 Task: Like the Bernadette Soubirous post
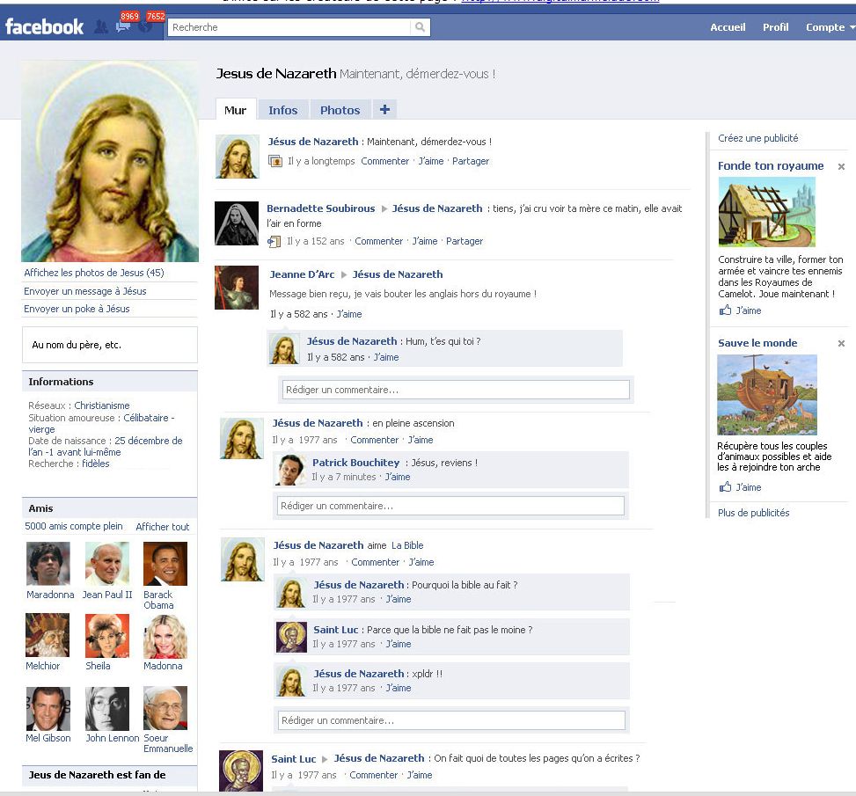click(425, 241)
